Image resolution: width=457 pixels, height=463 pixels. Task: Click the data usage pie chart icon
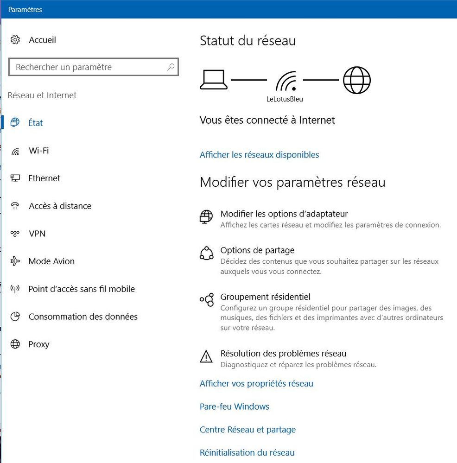(15, 317)
